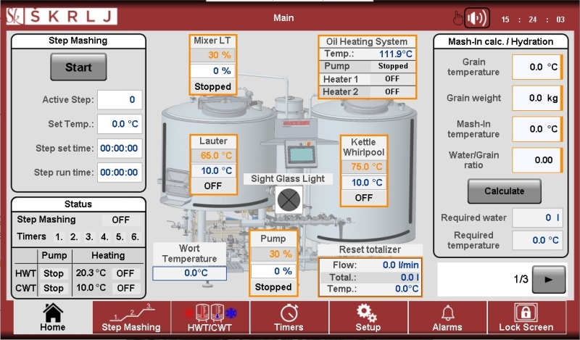This screenshot has height=340, width=580.
Task: Toggle Kettle Whirlpool OFF status
Action: click(363, 197)
